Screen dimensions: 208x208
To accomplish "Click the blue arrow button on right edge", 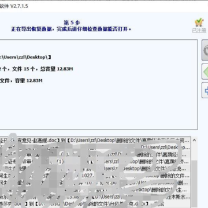I will (x=205, y=90).
